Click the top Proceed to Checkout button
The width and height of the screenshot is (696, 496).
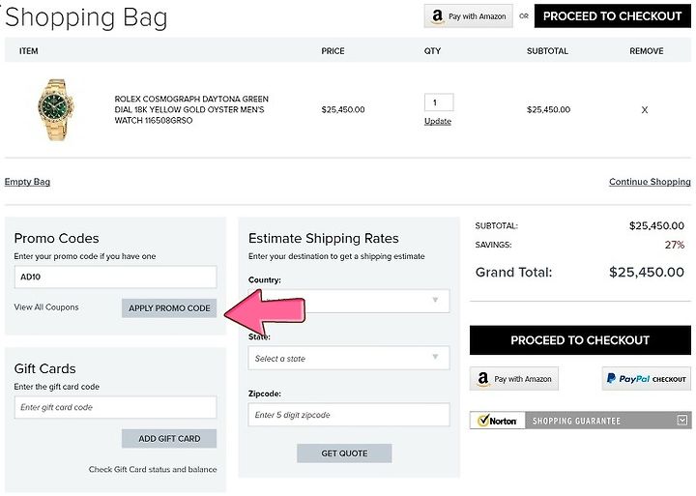click(x=613, y=16)
